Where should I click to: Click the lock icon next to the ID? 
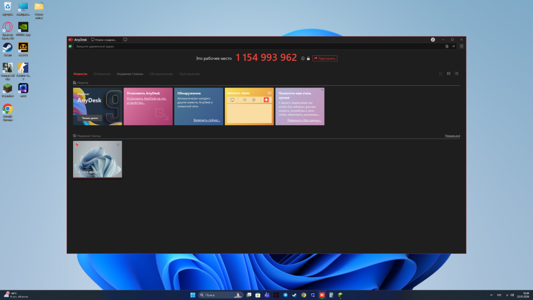pos(308,59)
